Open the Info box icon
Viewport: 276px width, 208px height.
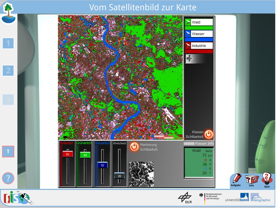coord(252,179)
